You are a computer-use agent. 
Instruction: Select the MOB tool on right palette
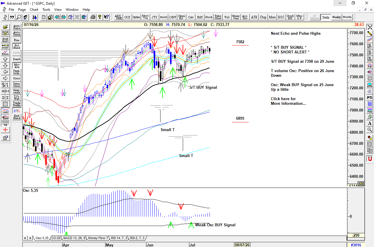(x=370, y=110)
